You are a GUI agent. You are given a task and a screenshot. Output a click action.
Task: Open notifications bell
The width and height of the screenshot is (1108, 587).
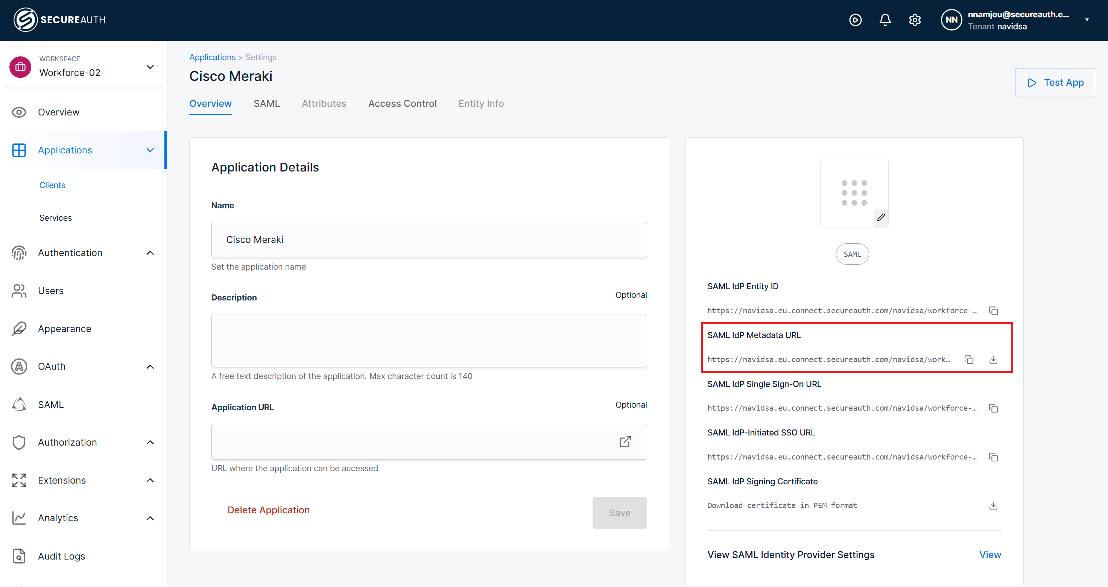coord(885,20)
